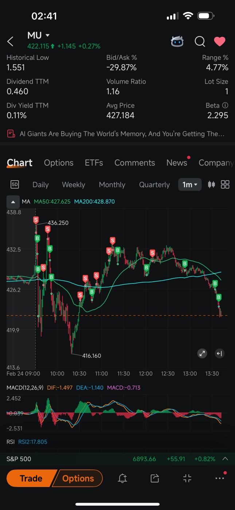Tap the Beta 2.295 value
This screenshot has height=510, width=235.
217,116
